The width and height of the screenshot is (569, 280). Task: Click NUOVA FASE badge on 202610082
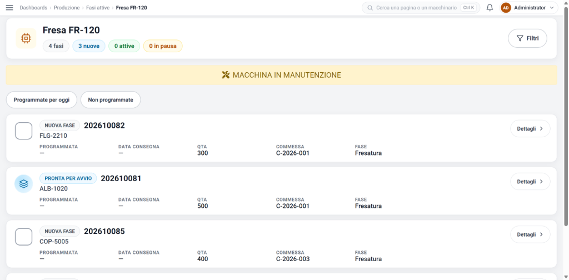tap(60, 126)
